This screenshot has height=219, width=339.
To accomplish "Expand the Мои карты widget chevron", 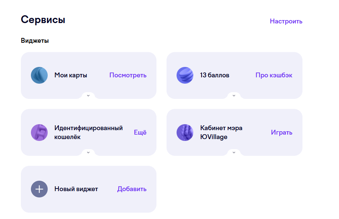I will pos(88,96).
